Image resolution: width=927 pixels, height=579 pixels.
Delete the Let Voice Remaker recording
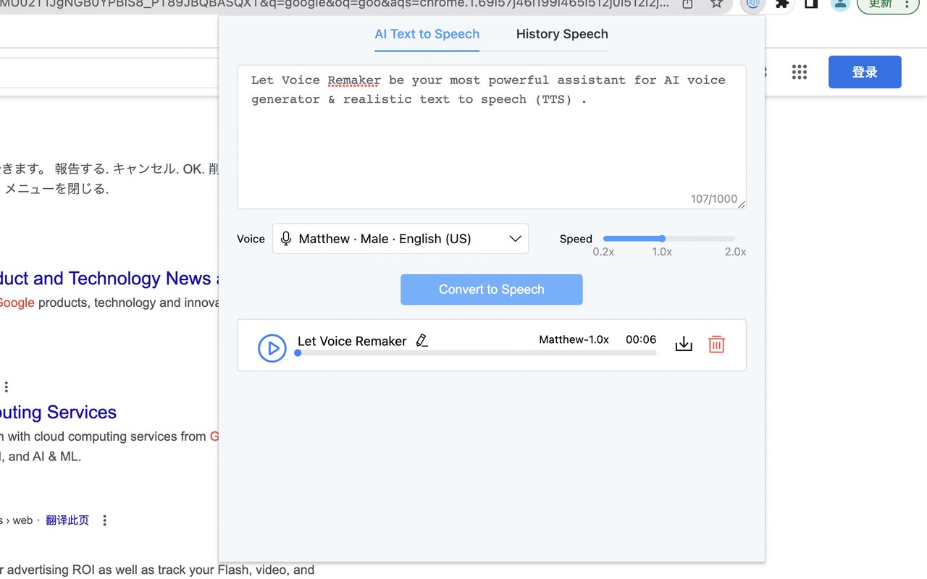click(x=716, y=345)
